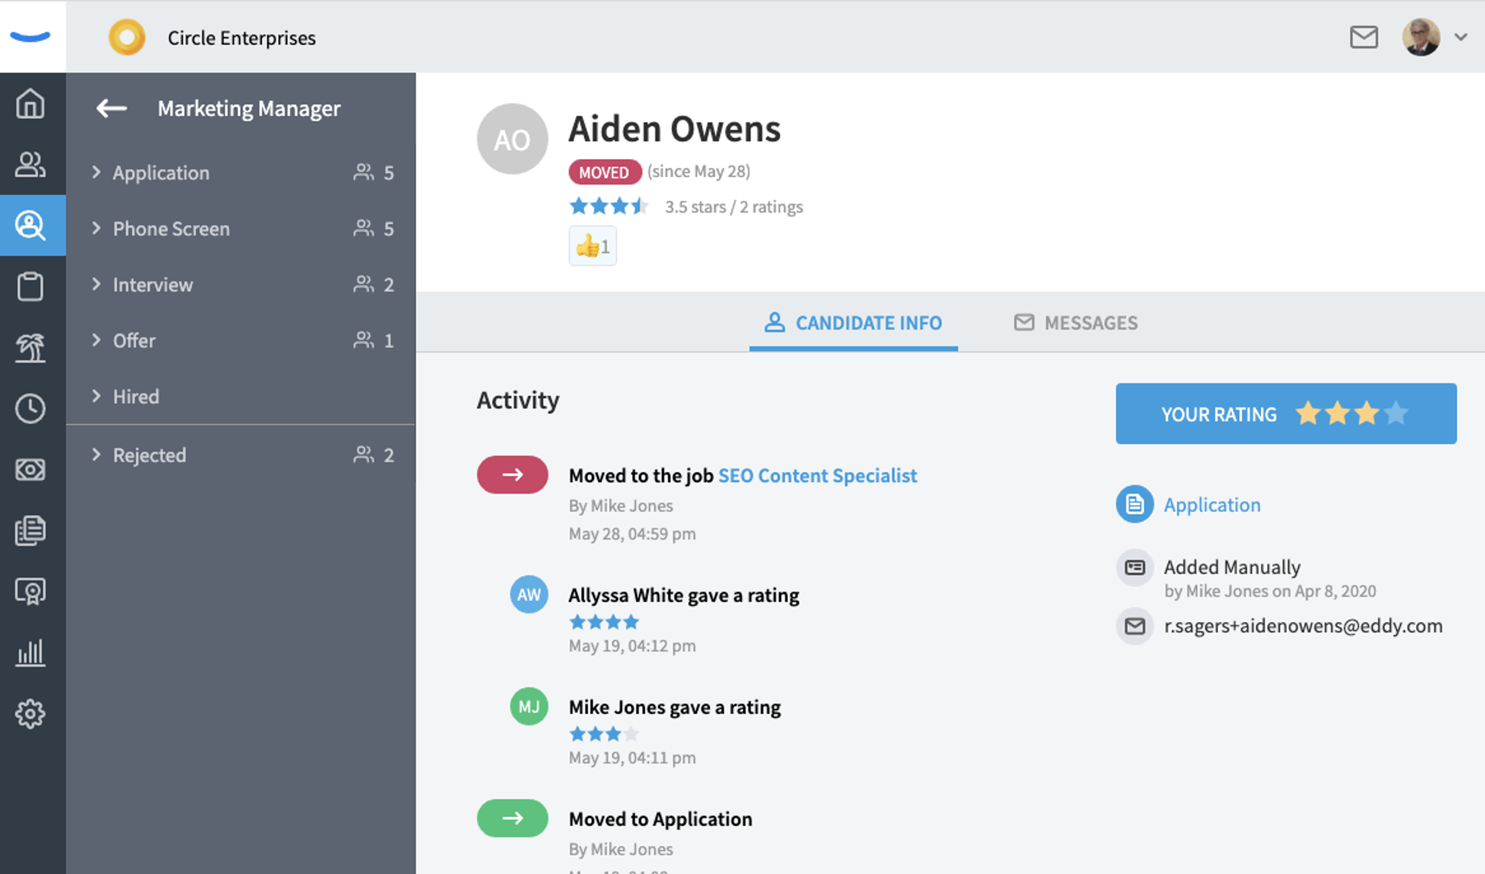The width and height of the screenshot is (1485, 874).
Task: Open the palm tree time-off icon
Action: point(30,348)
